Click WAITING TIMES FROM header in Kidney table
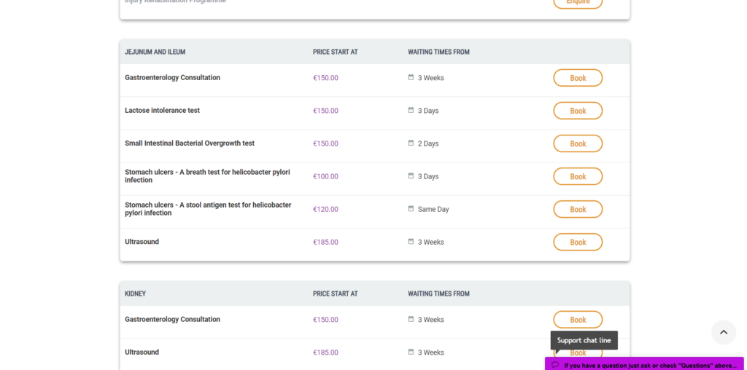 438,294
